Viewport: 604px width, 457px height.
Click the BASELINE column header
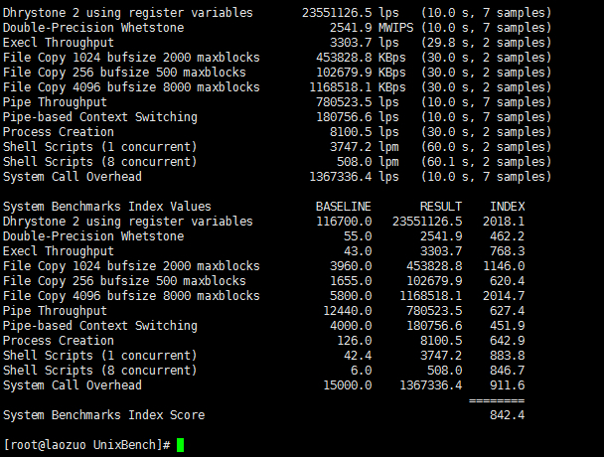point(343,207)
